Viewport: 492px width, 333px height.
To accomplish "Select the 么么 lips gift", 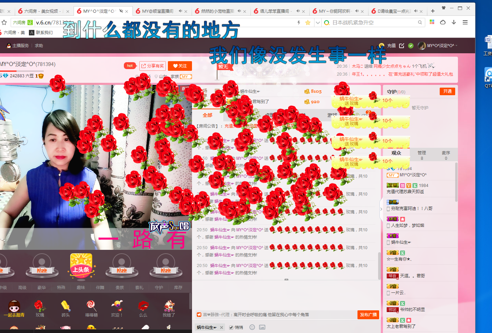I will tap(143, 308).
